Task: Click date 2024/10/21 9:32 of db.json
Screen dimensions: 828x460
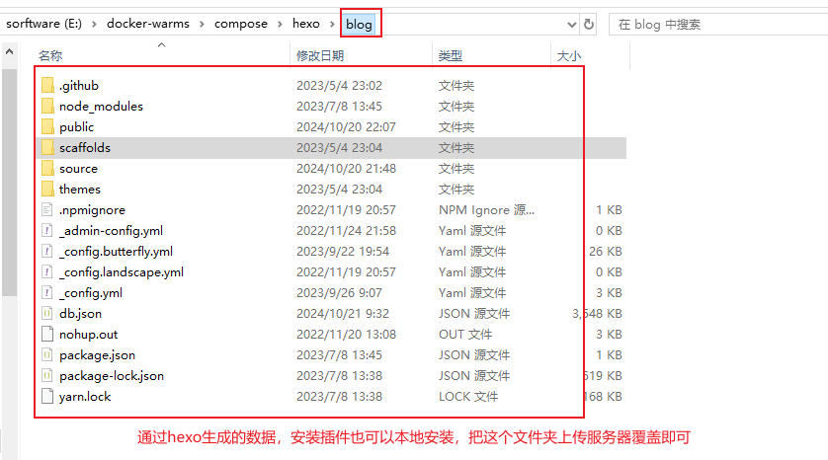Action: (x=343, y=313)
